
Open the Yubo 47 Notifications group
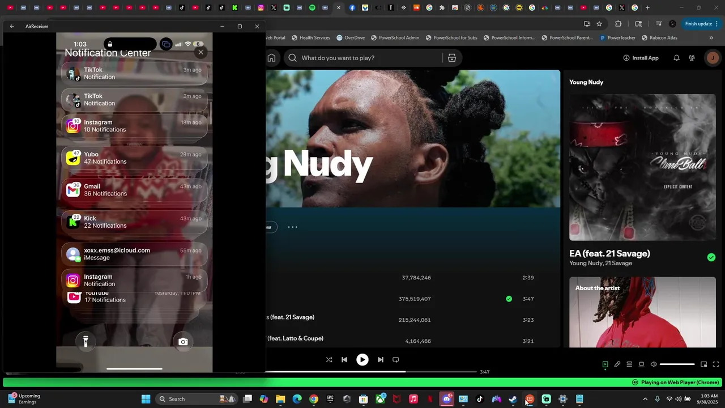pyautogui.click(x=134, y=158)
